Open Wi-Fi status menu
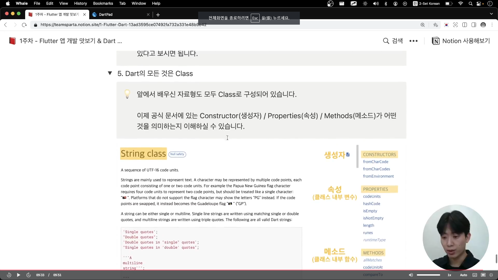The width and height of the screenshot is (498, 280). tap(461, 4)
